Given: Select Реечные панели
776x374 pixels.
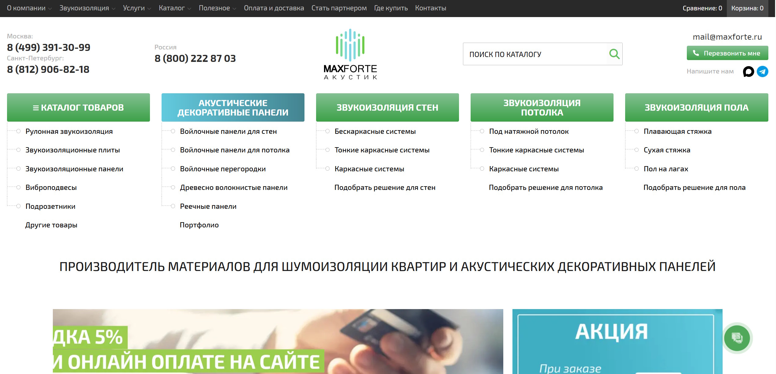Looking at the screenshot, I should click(x=208, y=206).
